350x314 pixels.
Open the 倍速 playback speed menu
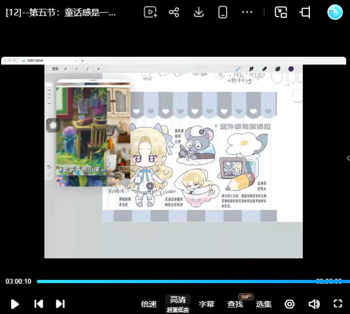point(149,304)
